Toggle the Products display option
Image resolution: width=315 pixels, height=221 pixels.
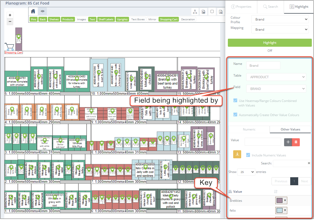(x=68, y=19)
